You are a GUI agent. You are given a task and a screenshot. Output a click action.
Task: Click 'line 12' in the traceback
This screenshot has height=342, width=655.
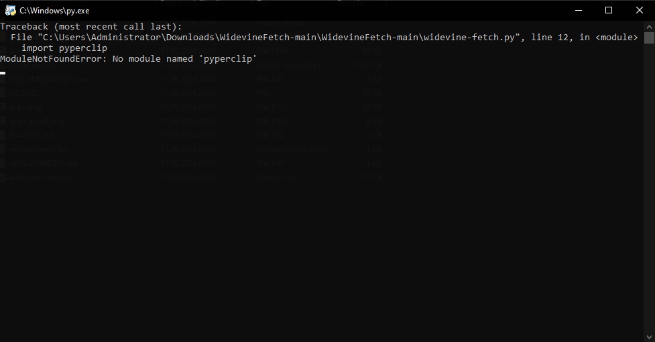550,38
